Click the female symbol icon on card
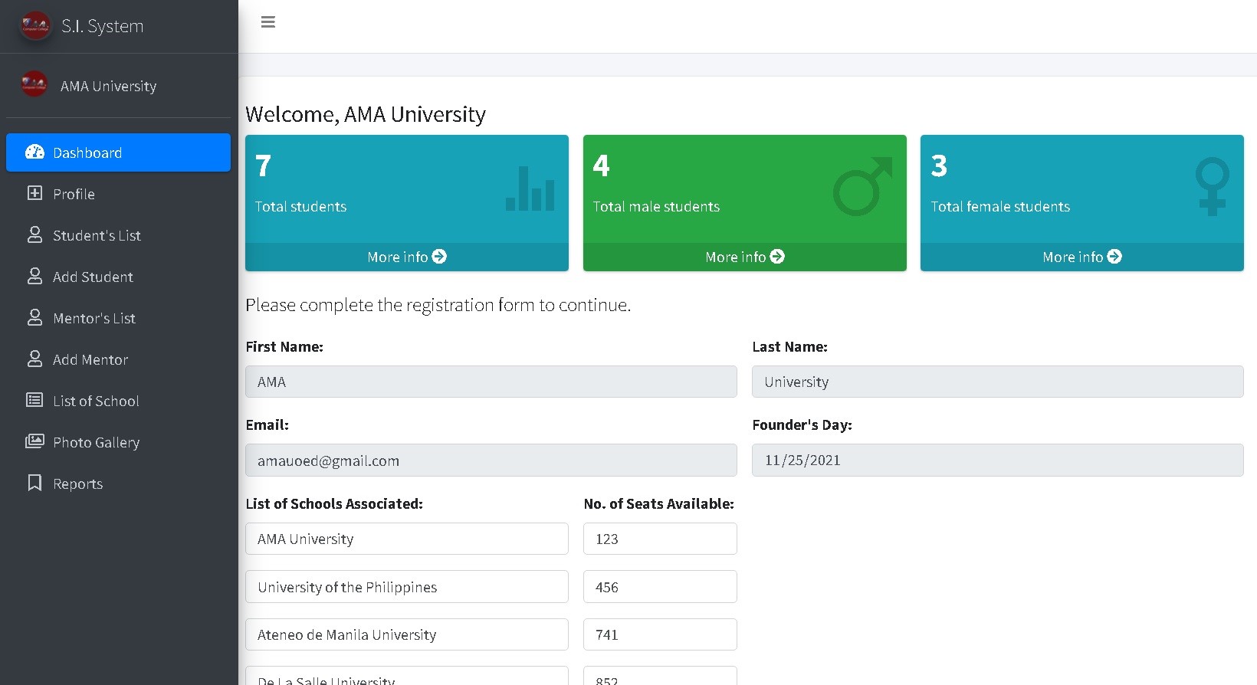This screenshot has width=1257, height=685. tap(1211, 186)
